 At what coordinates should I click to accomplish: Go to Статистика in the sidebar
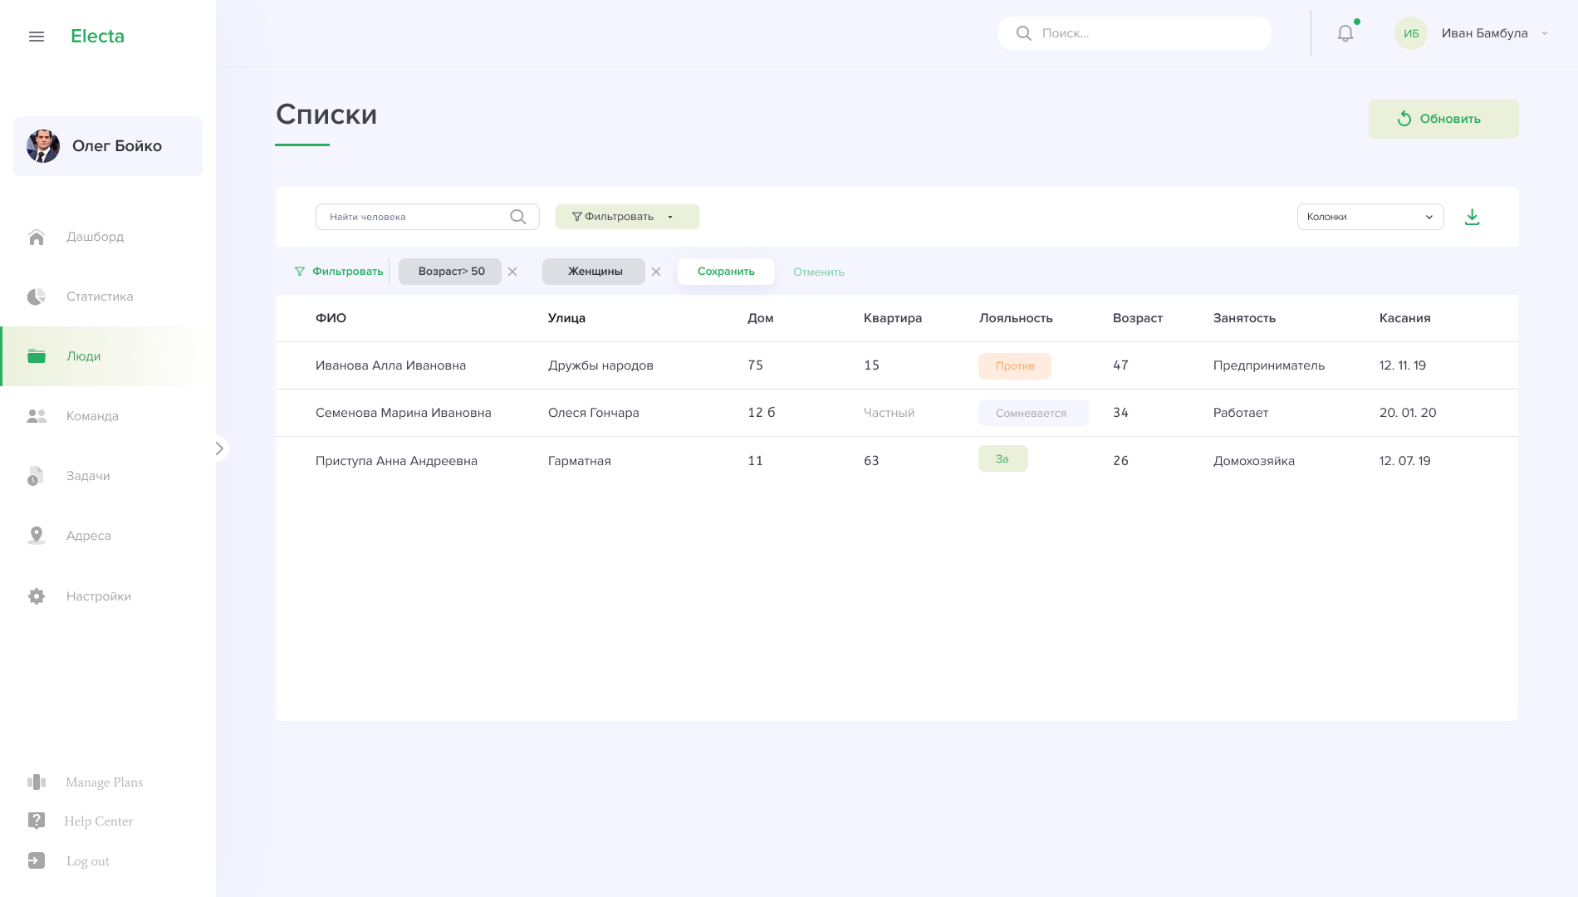(99, 297)
